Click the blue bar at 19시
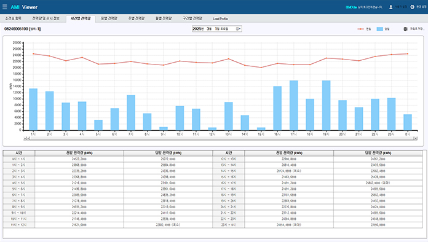The image size is (428, 242). coord(326,105)
